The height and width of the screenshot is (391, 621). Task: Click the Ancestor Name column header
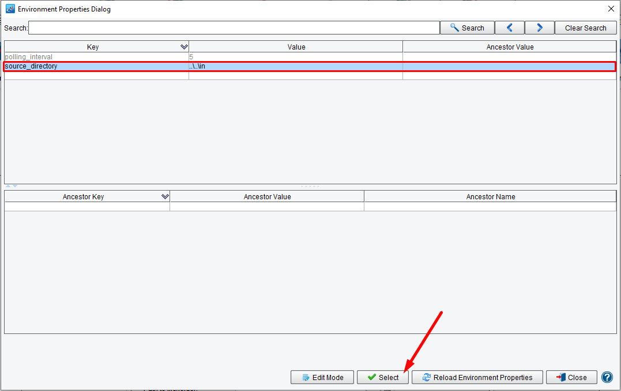click(490, 196)
